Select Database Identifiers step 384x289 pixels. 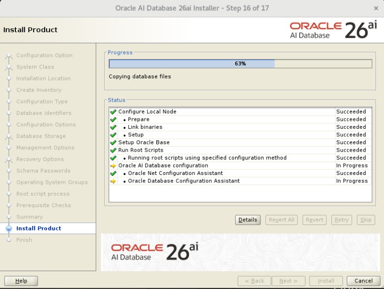[x=44, y=113]
